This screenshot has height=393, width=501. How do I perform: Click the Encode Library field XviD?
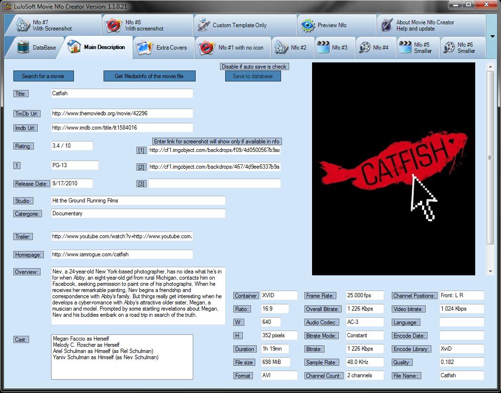pyautogui.click(x=462, y=349)
